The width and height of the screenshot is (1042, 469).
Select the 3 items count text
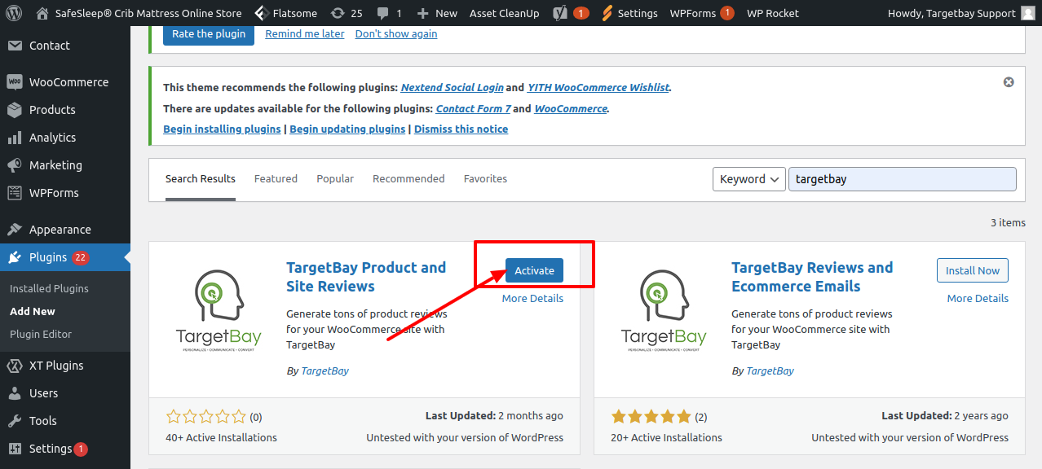pyautogui.click(x=1008, y=222)
